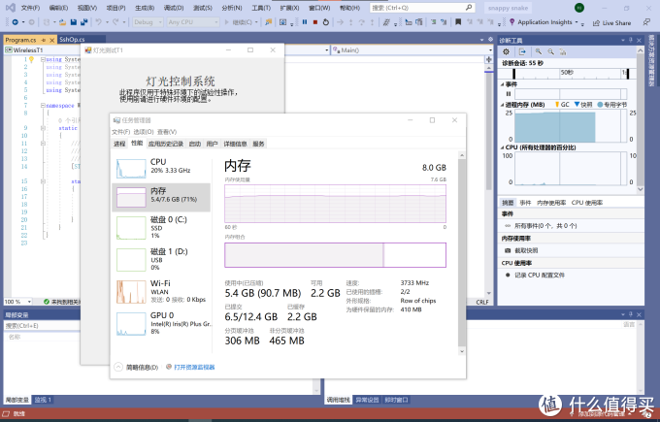Open the 工具(T) menu
Image resolution: width=660 pixels, height=422 pixels.
coord(261,8)
